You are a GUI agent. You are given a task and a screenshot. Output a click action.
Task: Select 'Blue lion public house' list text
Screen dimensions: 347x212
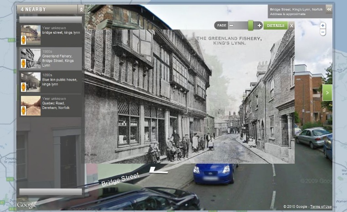coord(60,82)
